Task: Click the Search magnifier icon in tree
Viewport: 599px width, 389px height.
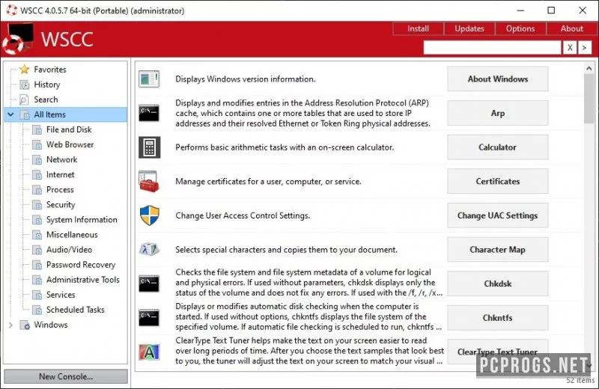Action: point(24,99)
